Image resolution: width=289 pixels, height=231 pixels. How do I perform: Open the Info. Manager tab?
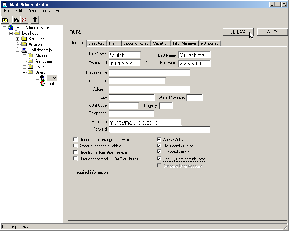[x=185, y=43]
